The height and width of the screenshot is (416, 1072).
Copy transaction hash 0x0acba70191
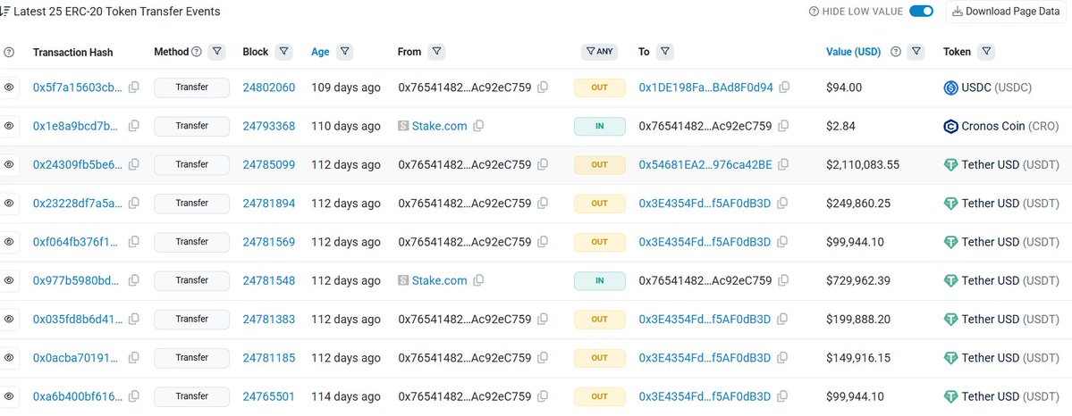(x=134, y=357)
